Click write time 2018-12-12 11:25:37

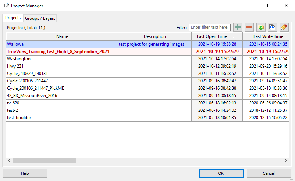coord(268,110)
